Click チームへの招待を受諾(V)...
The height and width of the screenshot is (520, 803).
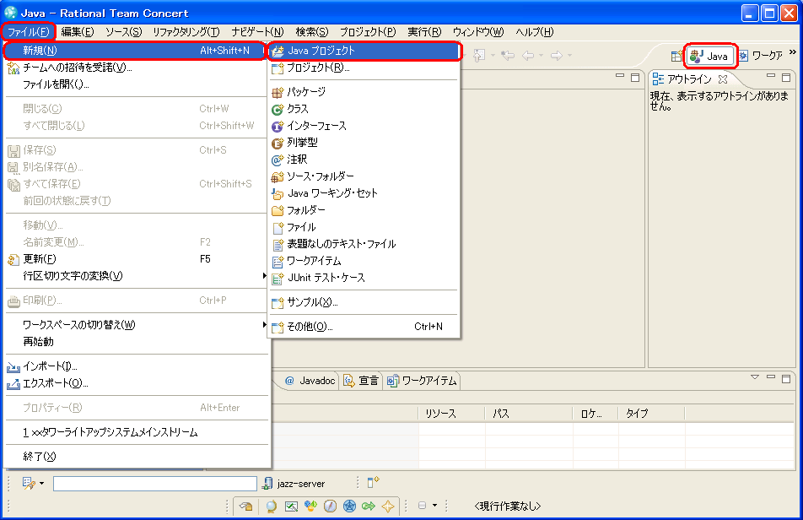[137, 68]
